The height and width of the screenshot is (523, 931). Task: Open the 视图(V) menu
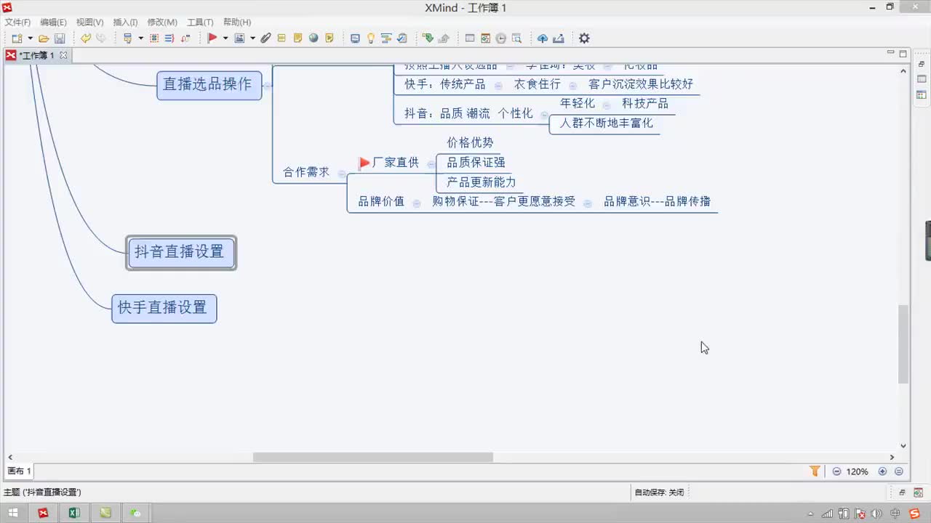[89, 23]
